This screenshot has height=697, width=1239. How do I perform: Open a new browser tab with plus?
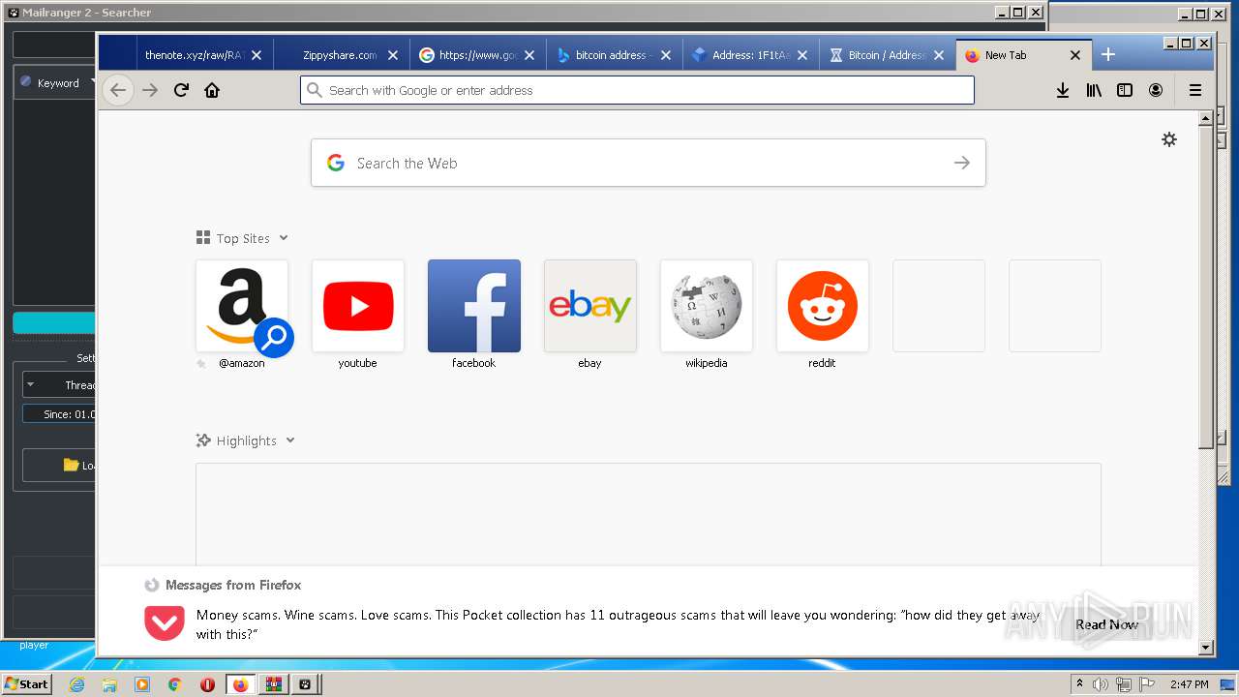[x=1108, y=55]
